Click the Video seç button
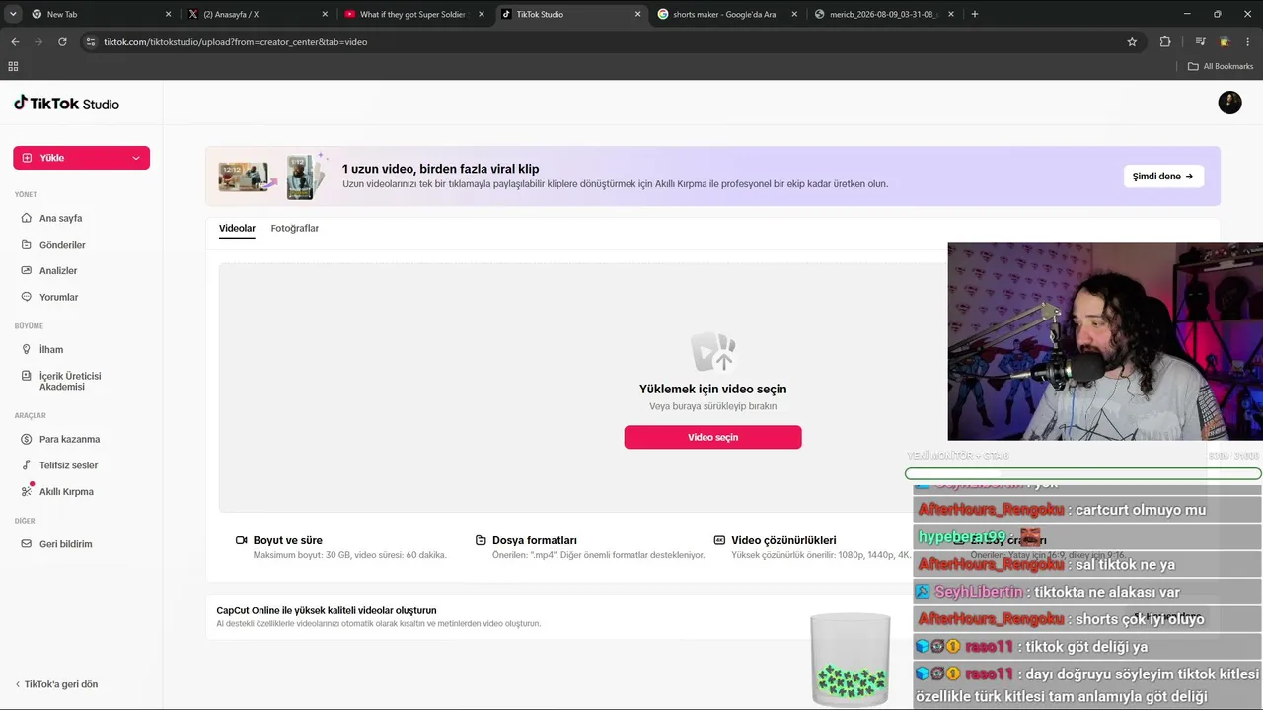Screen dimensions: 1263x710 [x=712, y=437]
